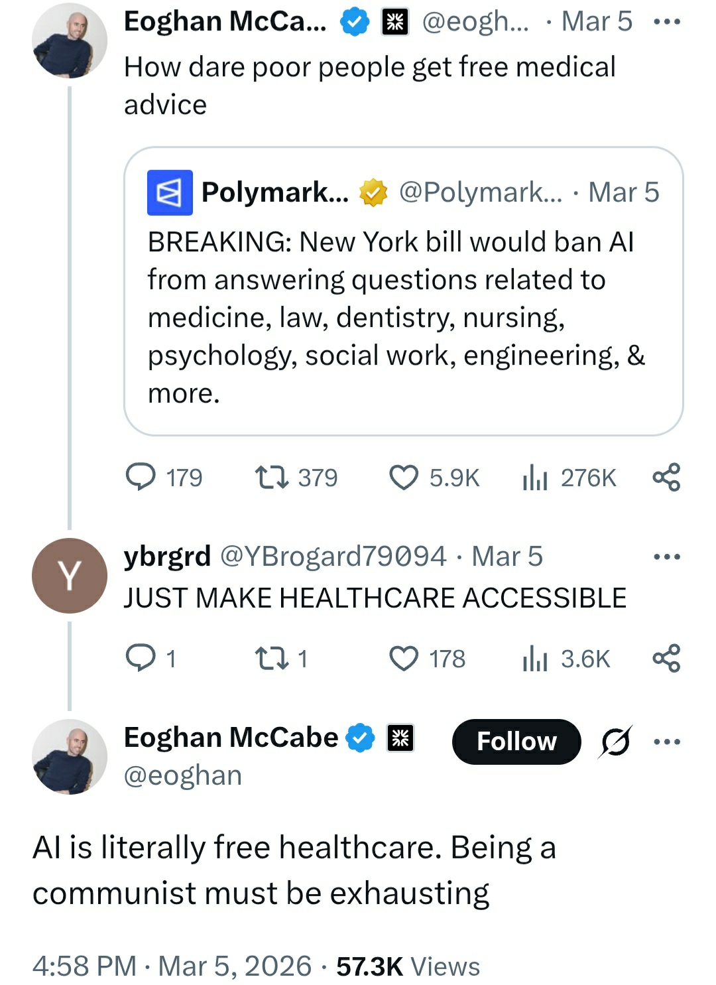
Task: Open ybrgrd's profile avatar
Action: 70,575
